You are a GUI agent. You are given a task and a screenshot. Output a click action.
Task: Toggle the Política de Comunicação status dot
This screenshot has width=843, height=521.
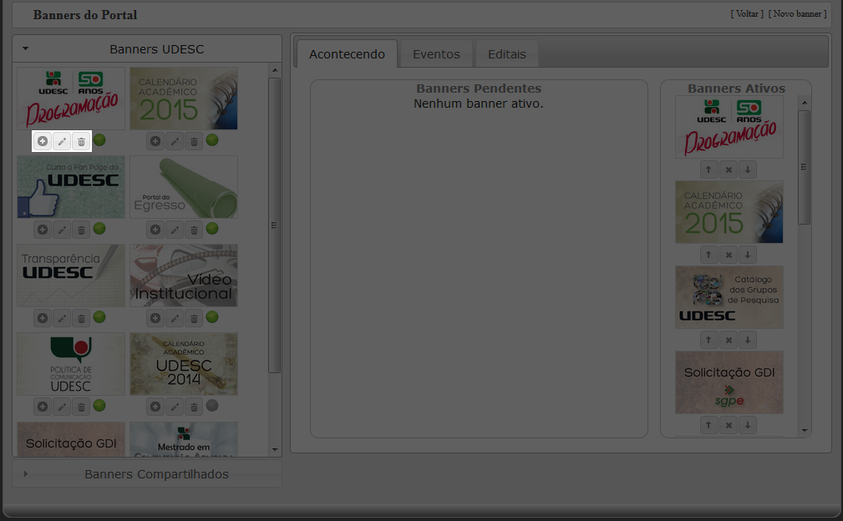pos(99,406)
